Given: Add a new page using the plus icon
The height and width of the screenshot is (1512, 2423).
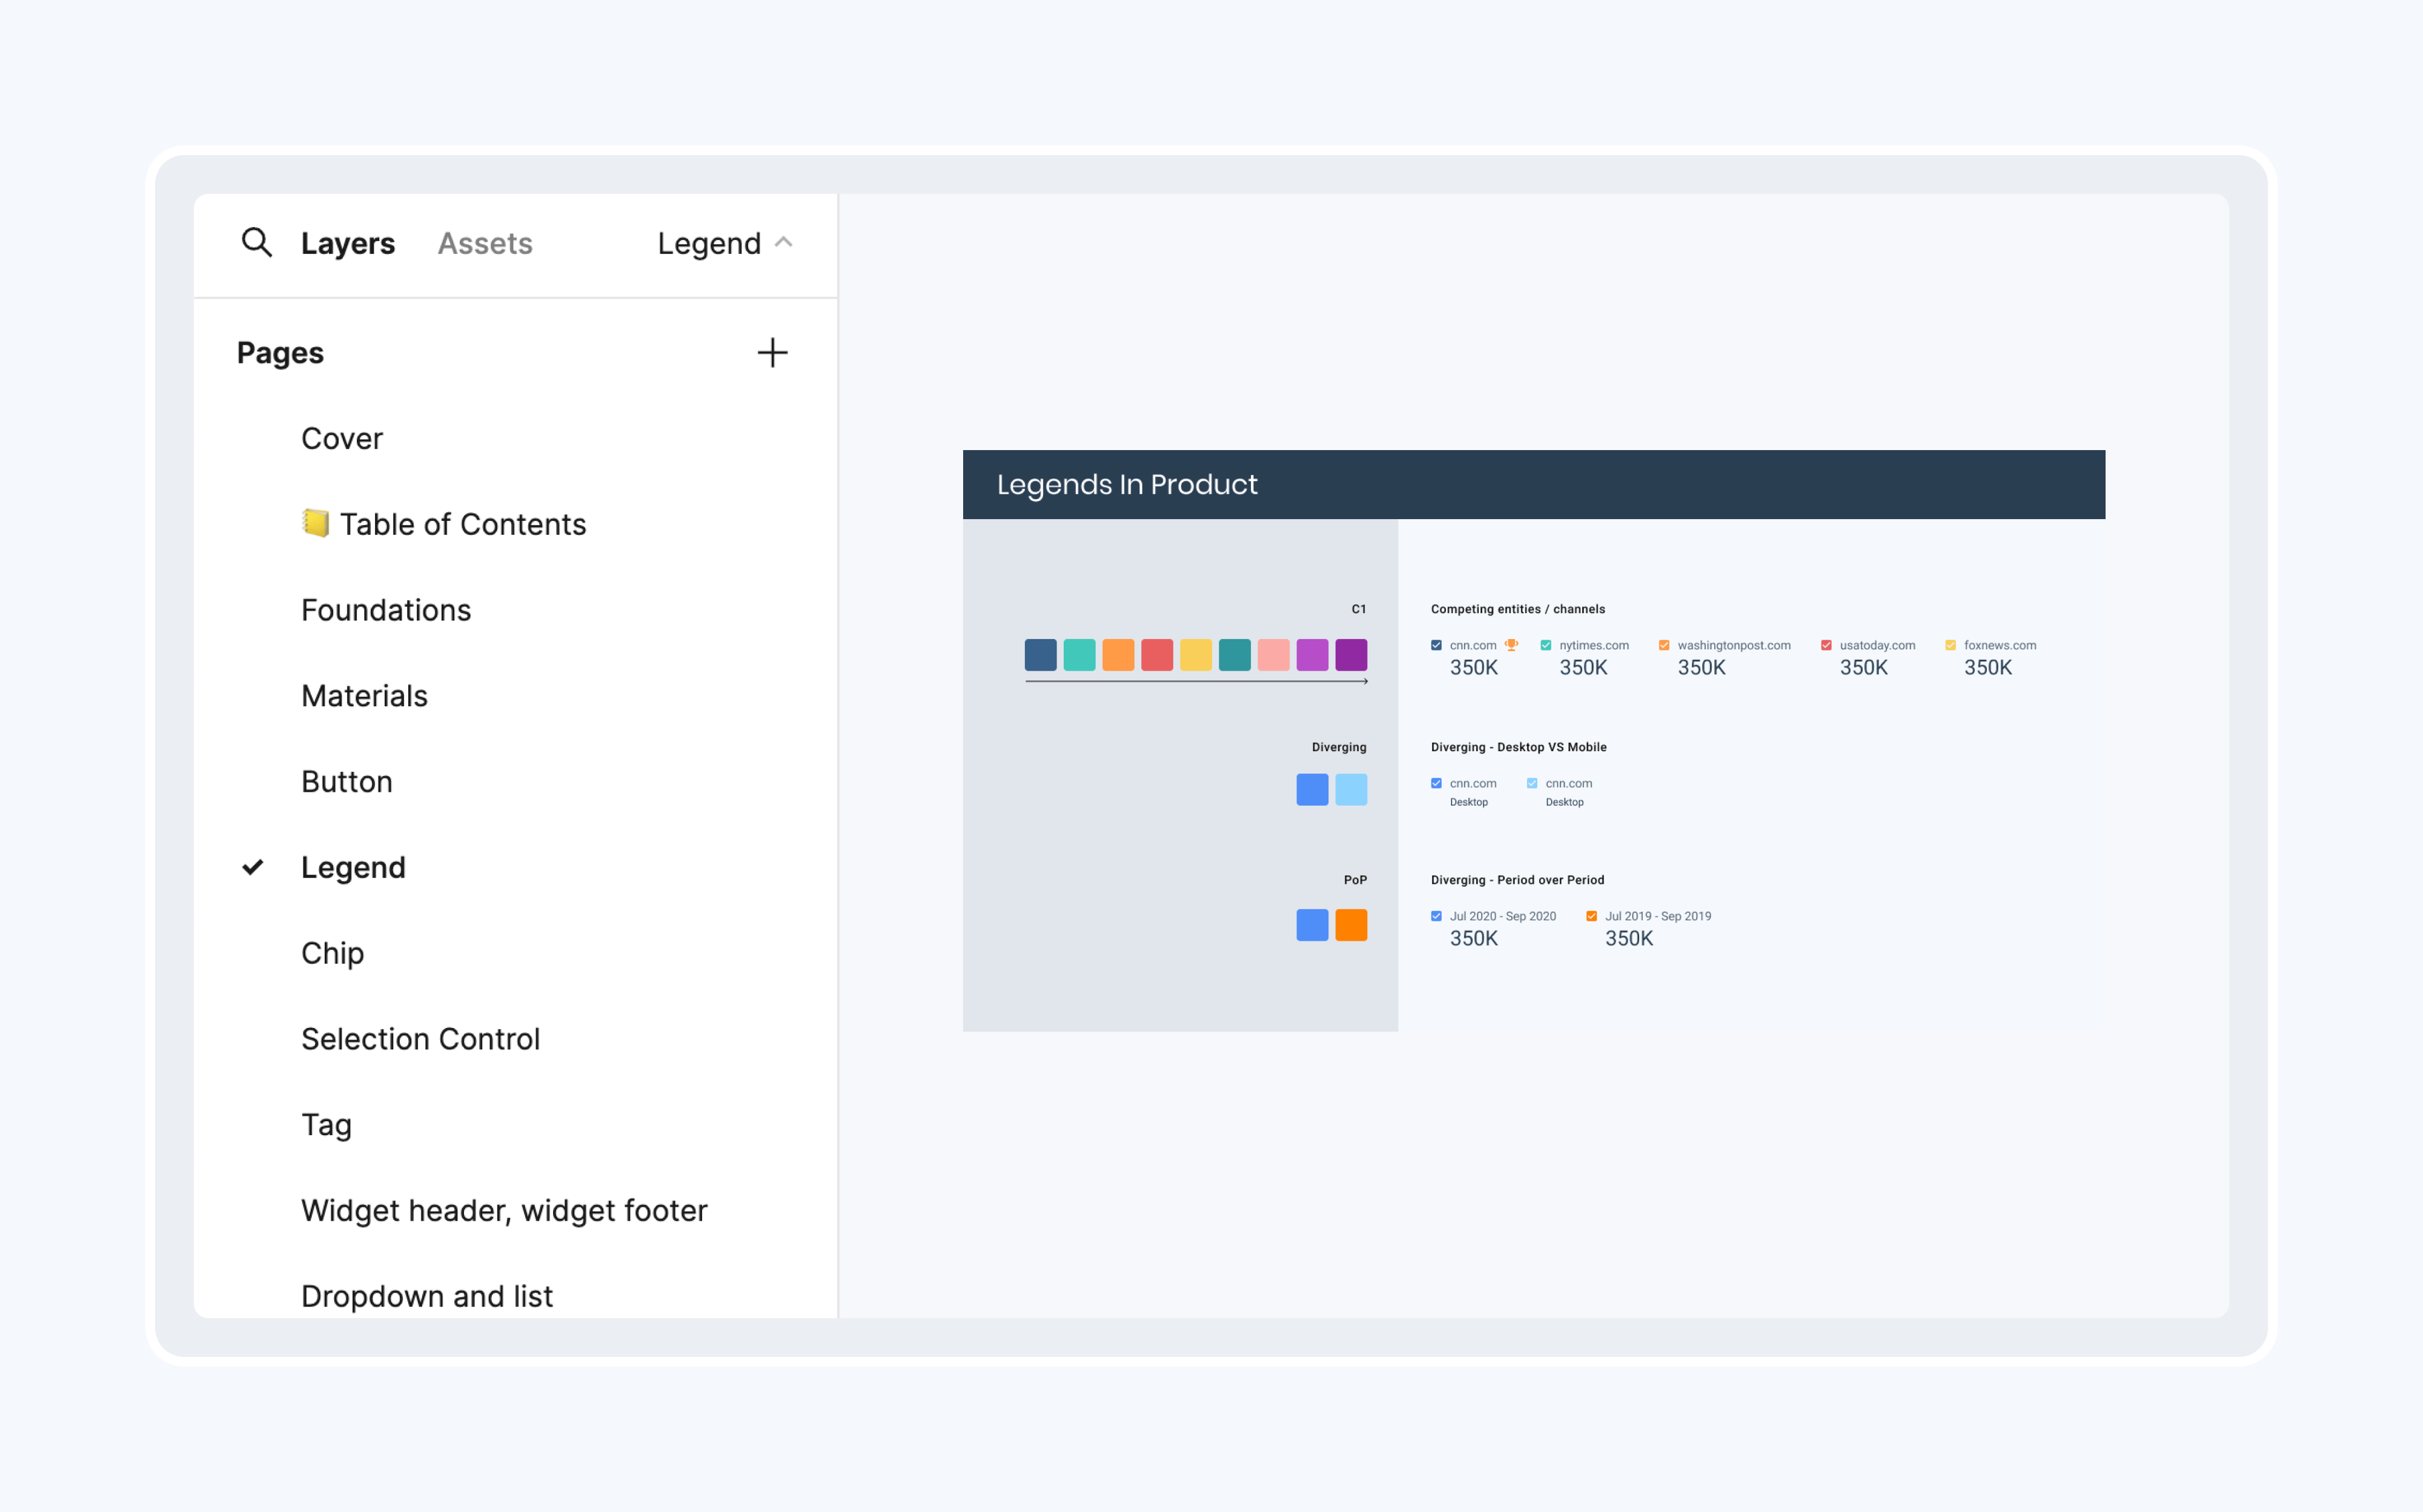Looking at the screenshot, I should [x=772, y=352].
